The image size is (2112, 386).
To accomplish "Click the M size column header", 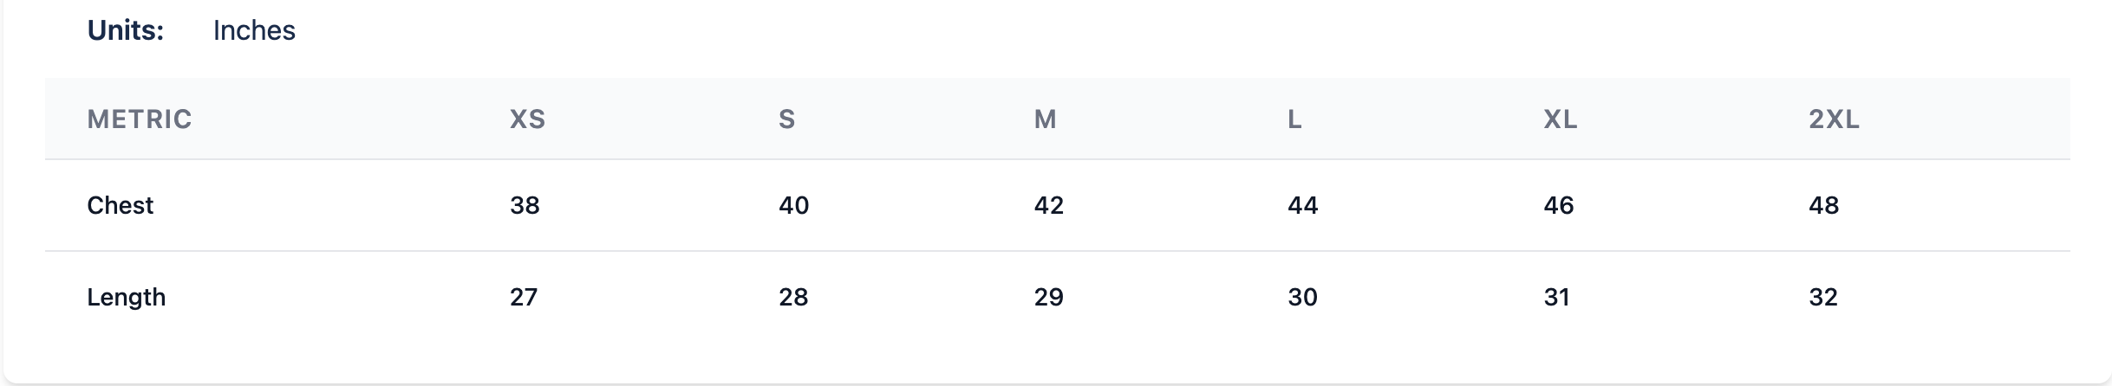I will pyautogui.click(x=1045, y=119).
